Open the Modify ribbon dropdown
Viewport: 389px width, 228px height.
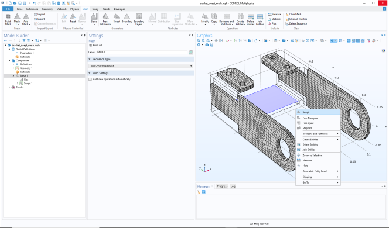205,19
